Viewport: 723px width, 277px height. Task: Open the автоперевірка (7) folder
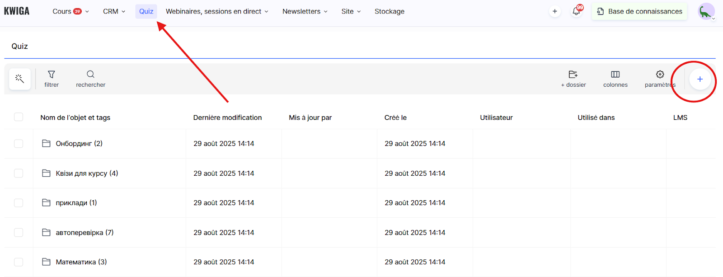[84, 233]
